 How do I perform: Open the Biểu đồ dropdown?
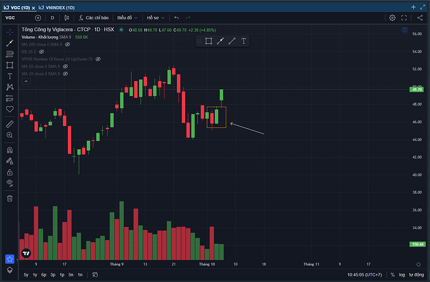(x=128, y=17)
